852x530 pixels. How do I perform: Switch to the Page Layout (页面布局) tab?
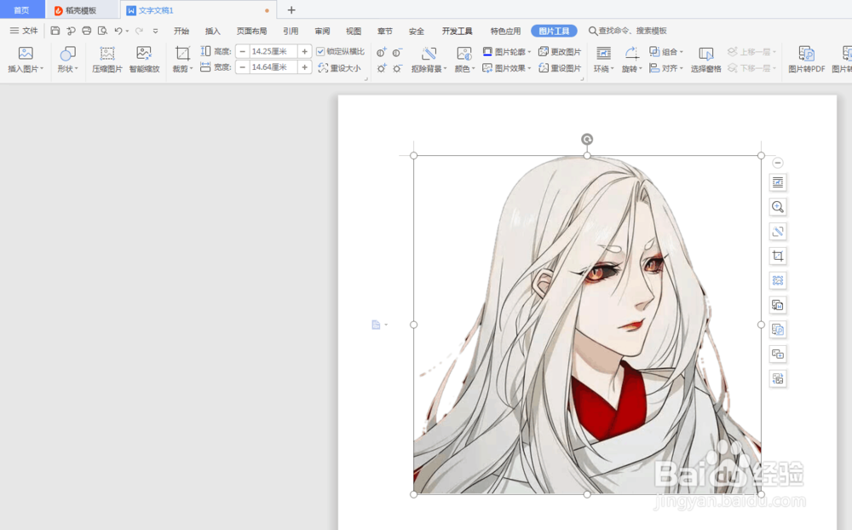click(251, 31)
